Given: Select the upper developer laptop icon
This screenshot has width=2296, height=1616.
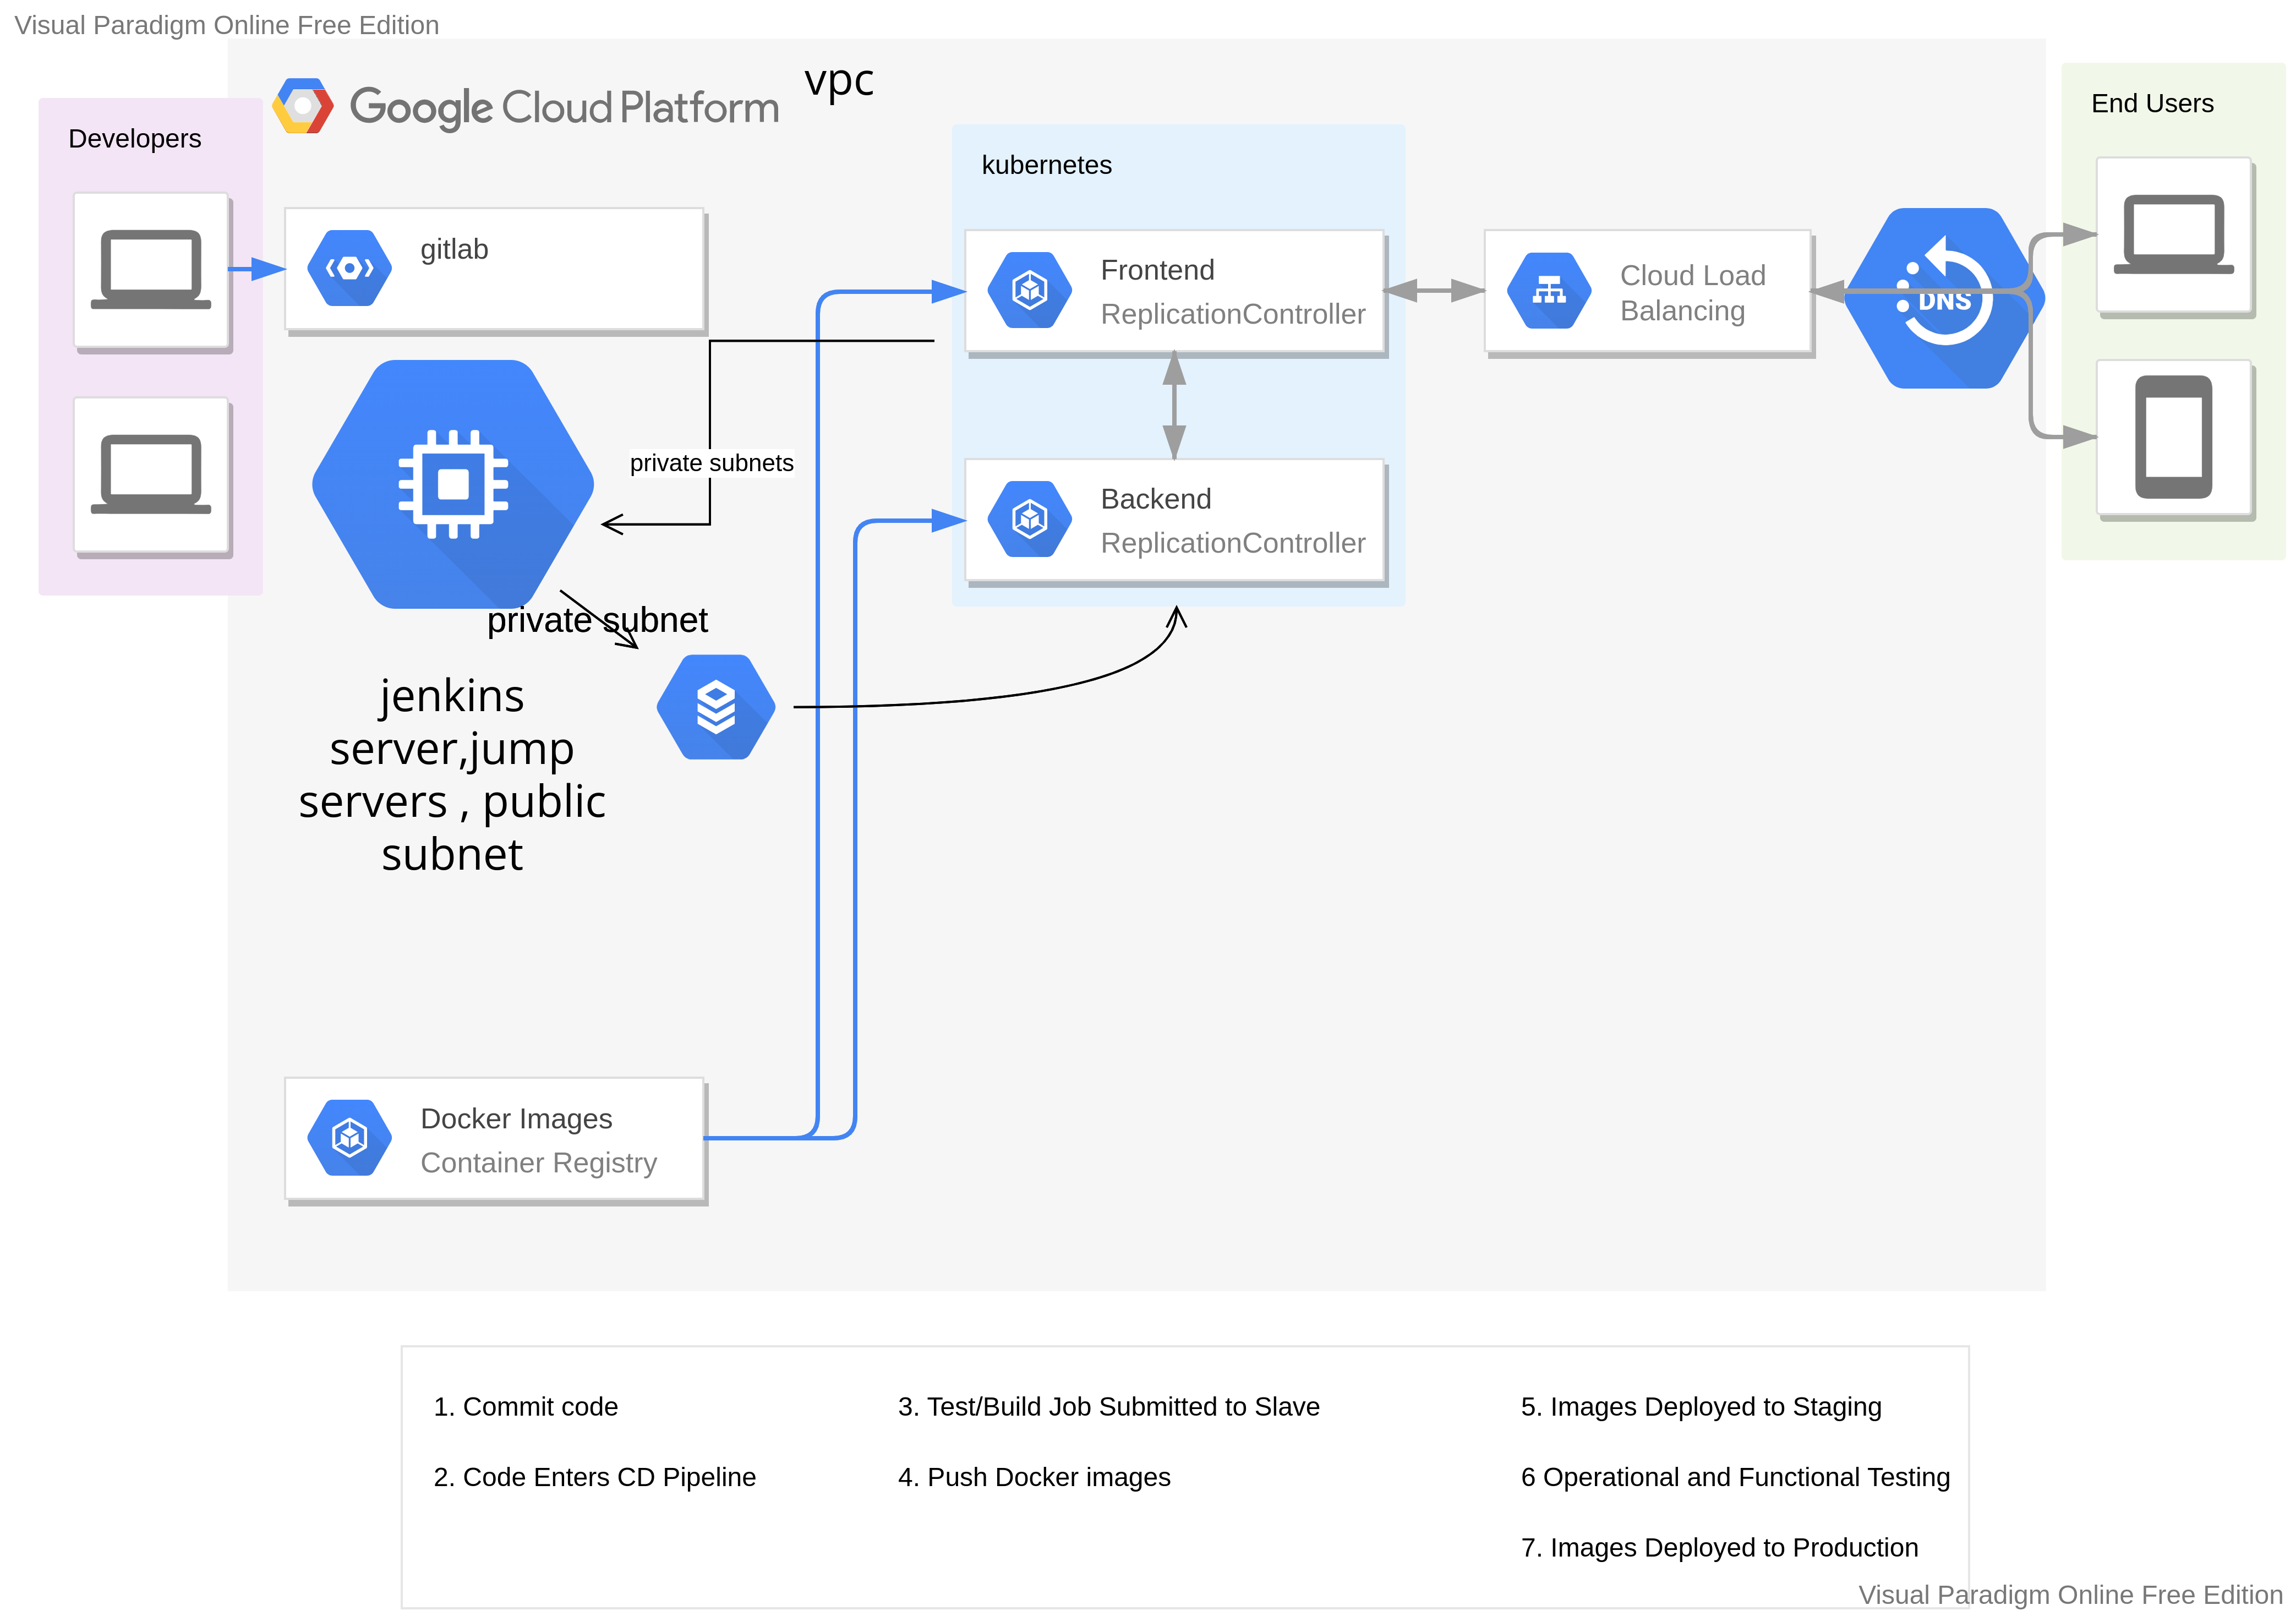Looking at the screenshot, I should (x=151, y=270).
